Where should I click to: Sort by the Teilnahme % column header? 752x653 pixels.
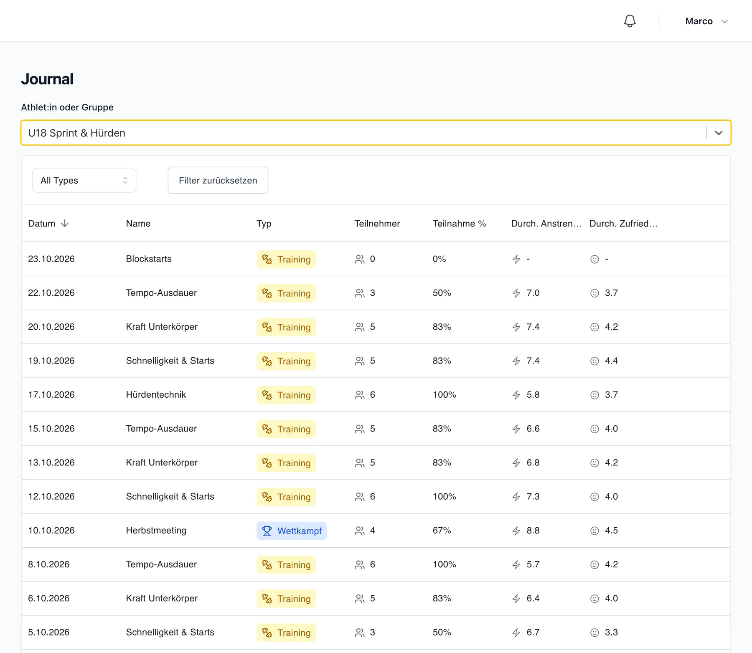point(459,224)
